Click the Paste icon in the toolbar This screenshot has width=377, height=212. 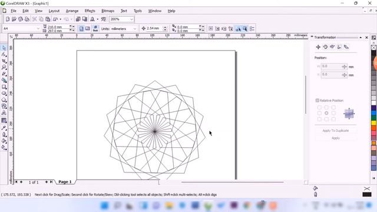point(48,19)
